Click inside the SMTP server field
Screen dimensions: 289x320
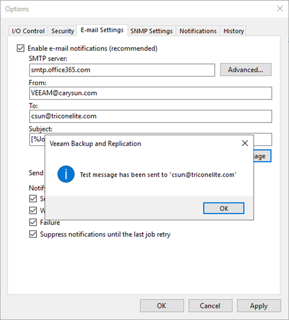[122, 70]
